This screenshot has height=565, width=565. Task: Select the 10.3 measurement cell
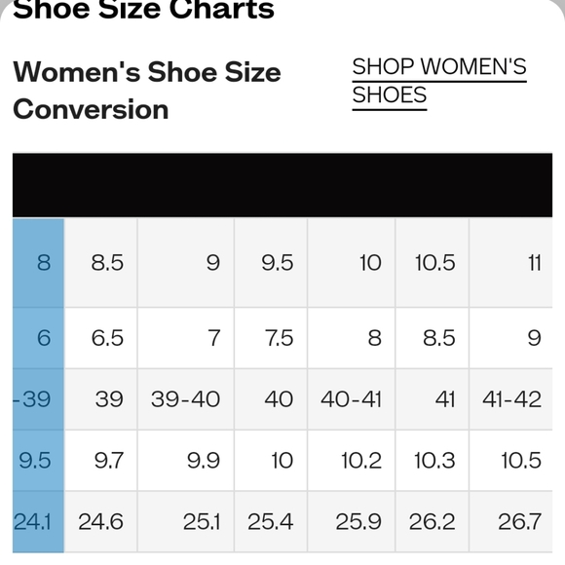[x=433, y=461]
